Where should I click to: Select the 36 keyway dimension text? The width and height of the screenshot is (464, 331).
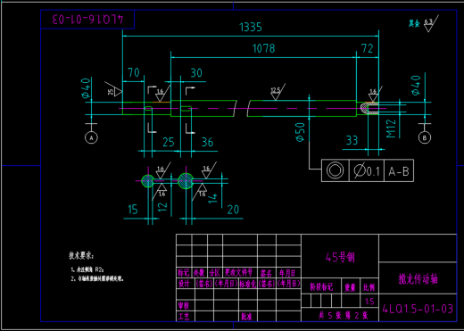207,142
